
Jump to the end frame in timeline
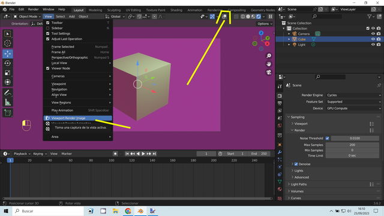(154, 154)
